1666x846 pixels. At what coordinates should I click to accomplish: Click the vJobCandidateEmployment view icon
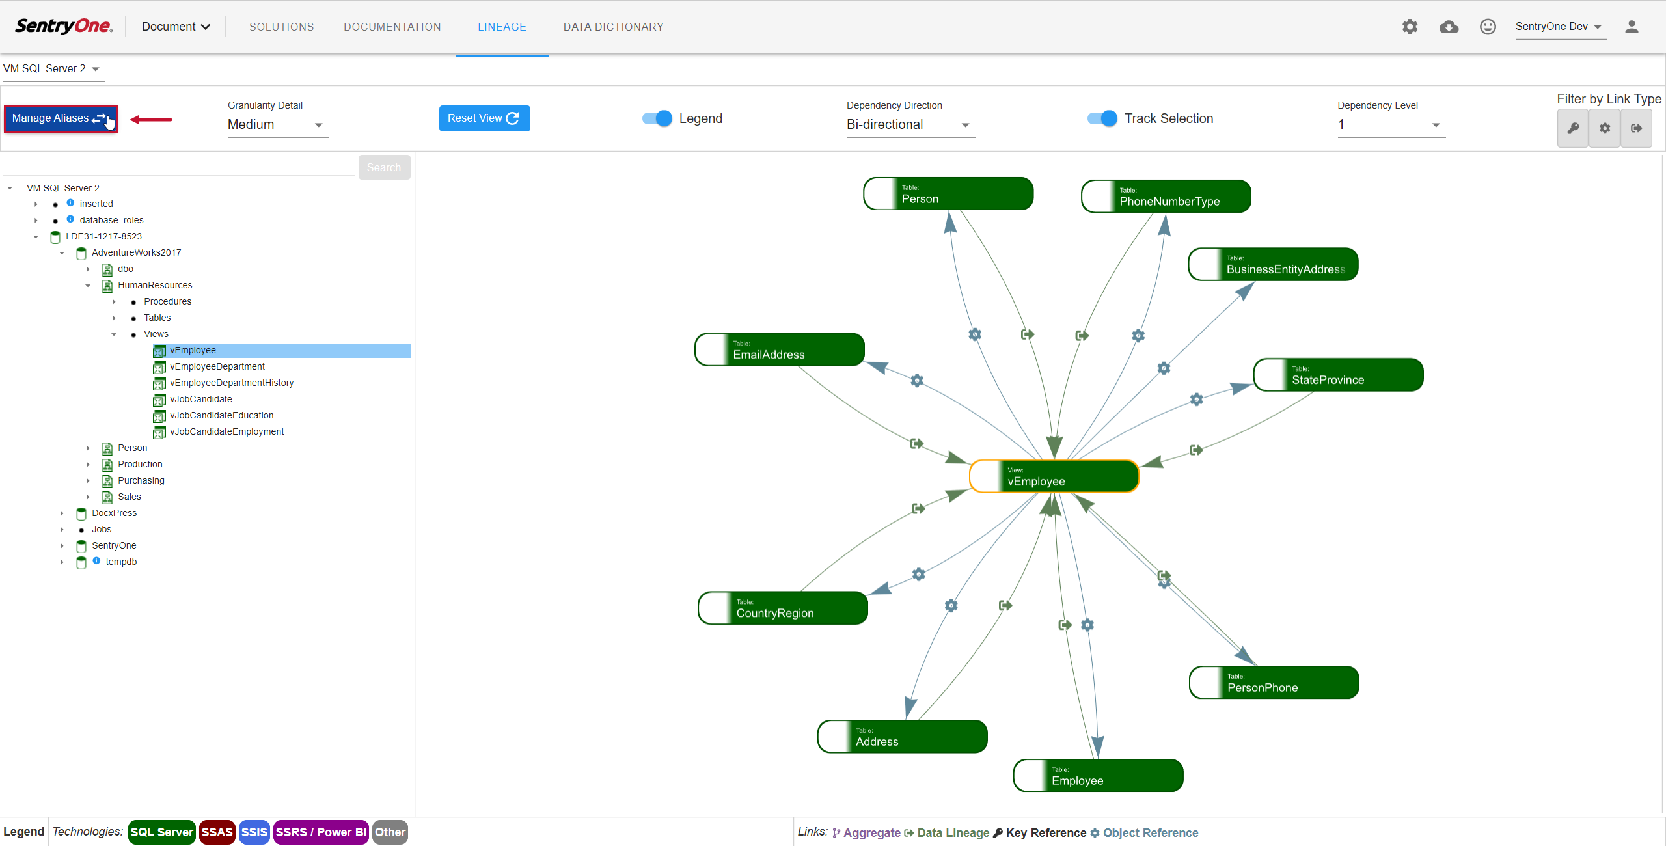pyautogui.click(x=159, y=433)
